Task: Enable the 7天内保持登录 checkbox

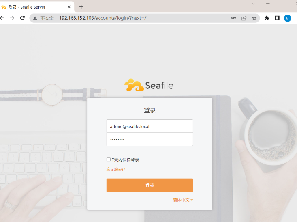Action: tap(108, 159)
